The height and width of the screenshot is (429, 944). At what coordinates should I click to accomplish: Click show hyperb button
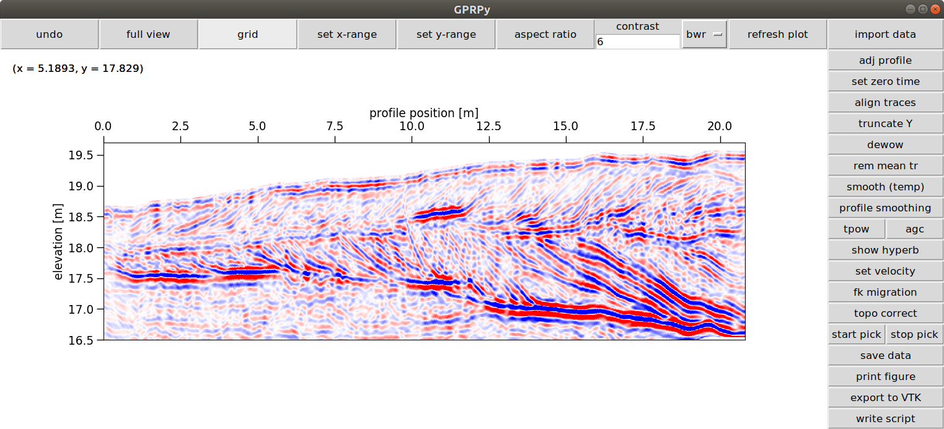coord(885,250)
